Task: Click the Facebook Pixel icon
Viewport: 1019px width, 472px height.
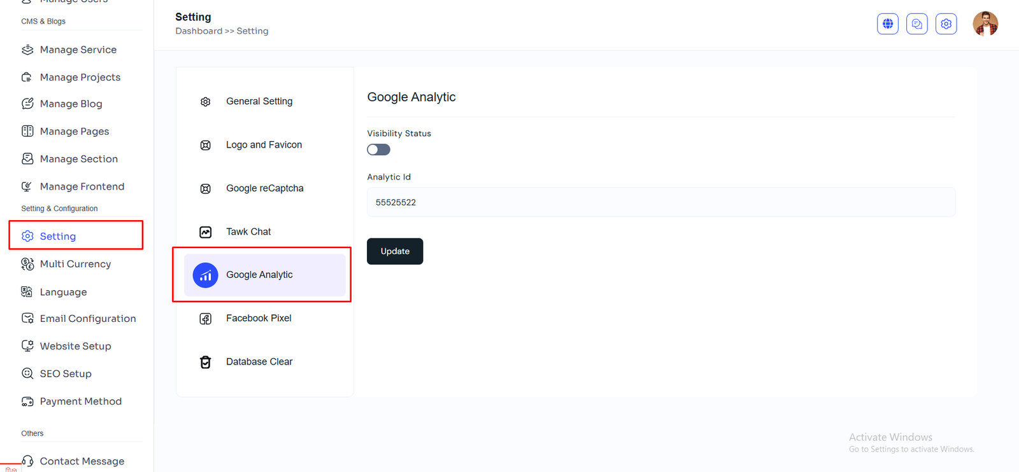Action: pyautogui.click(x=205, y=319)
